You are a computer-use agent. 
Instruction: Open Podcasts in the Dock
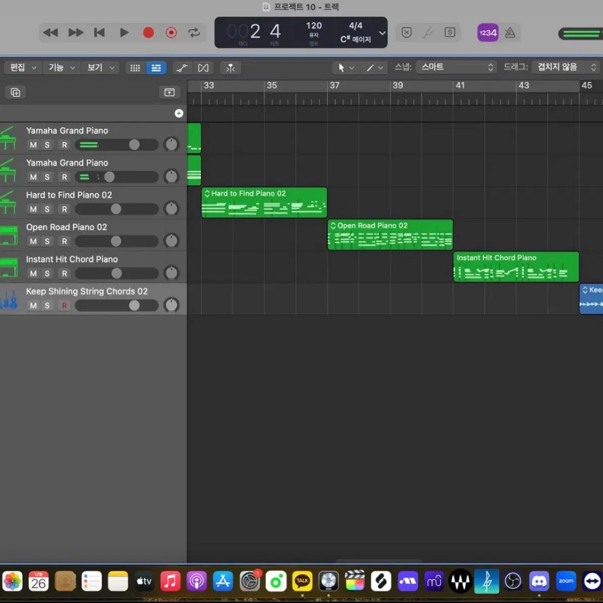tap(197, 581)
